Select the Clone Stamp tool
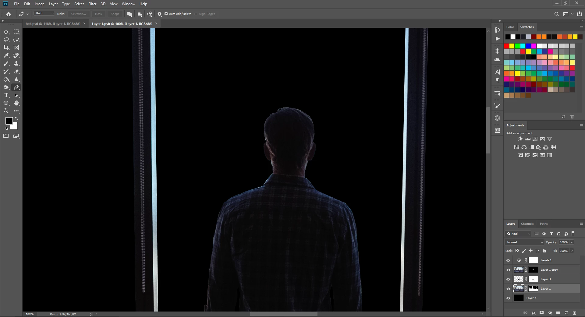The width and height of the screenshot is (585, 317). [16, 63]
